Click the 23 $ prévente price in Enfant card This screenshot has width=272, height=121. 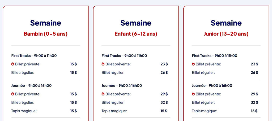[164, 64]
